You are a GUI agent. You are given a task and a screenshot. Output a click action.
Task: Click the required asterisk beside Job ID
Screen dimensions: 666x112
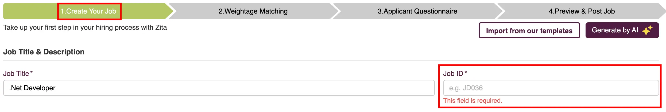pos(466,72)
